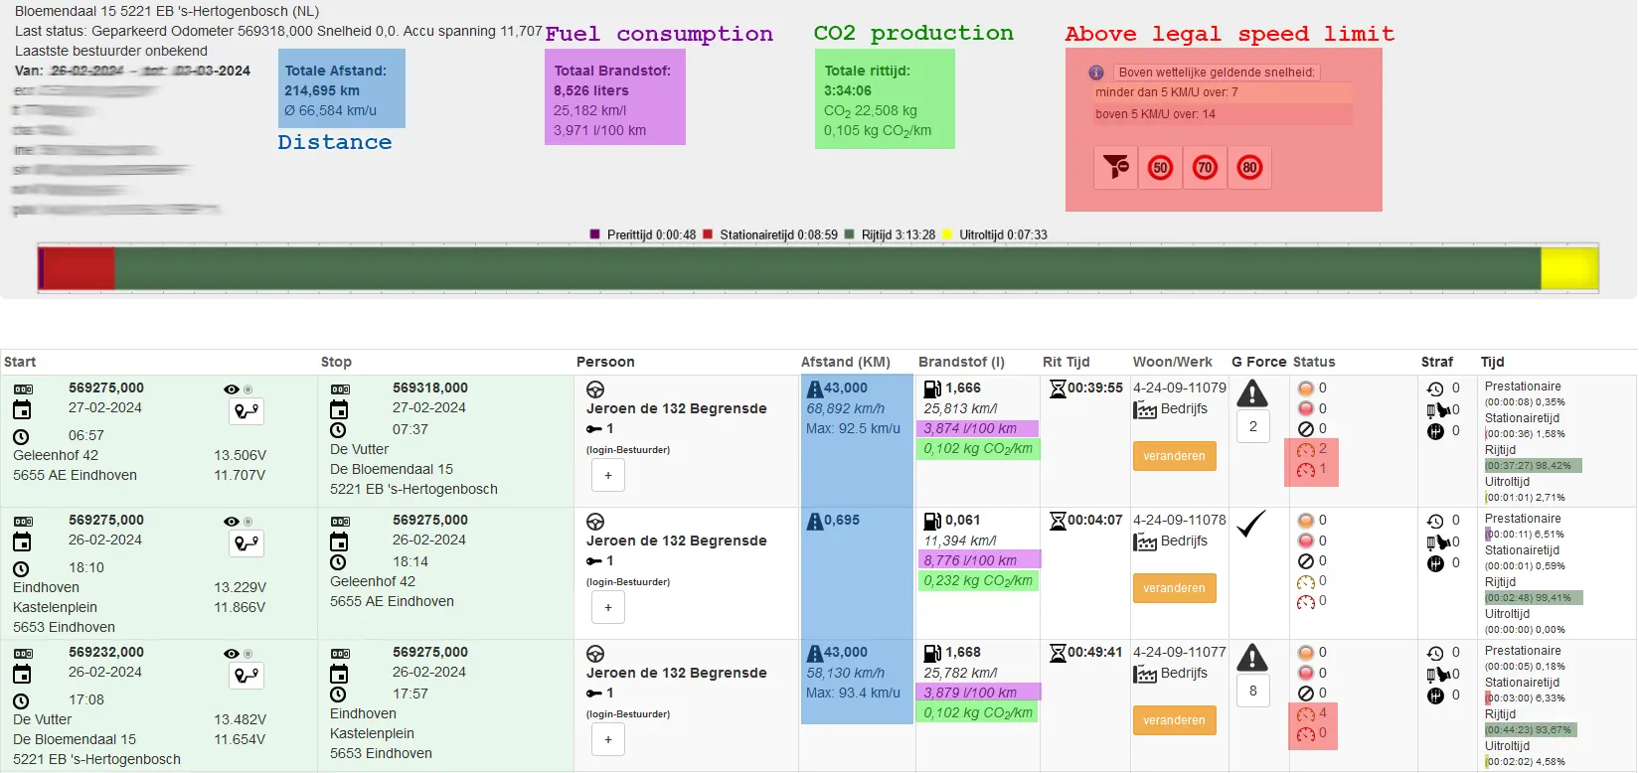Click Bedrijfs factory icon in 4-24-09-11077 row
Screen dimensions: 1639x773
pos(1145,674)
